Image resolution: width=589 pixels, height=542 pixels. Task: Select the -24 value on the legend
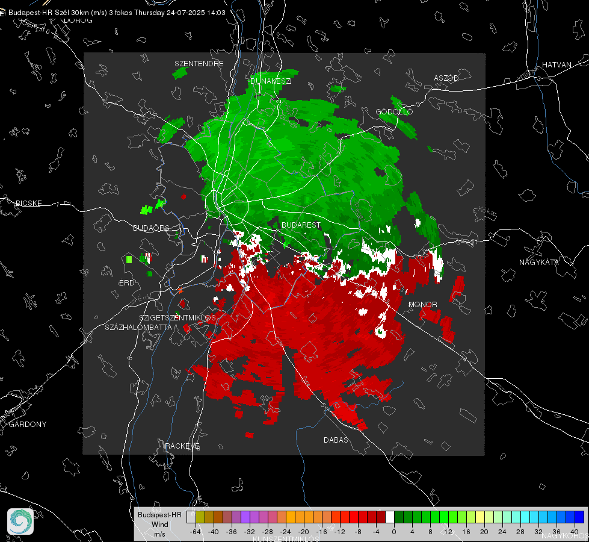(x=286, y=532)
